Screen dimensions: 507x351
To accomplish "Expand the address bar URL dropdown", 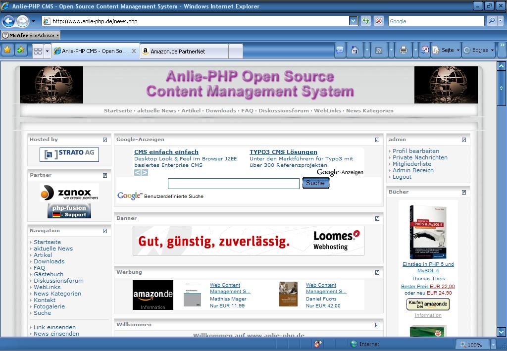I will point(353,21).
